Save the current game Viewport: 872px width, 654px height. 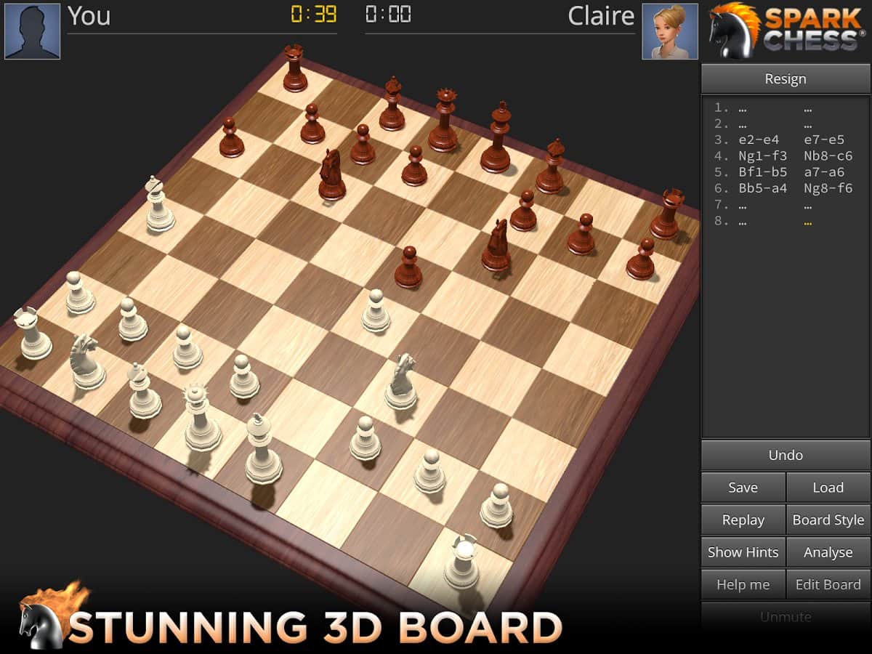(743, 488)
